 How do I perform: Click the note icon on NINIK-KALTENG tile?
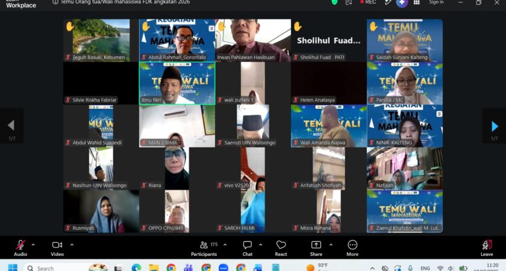pos(439,114)
